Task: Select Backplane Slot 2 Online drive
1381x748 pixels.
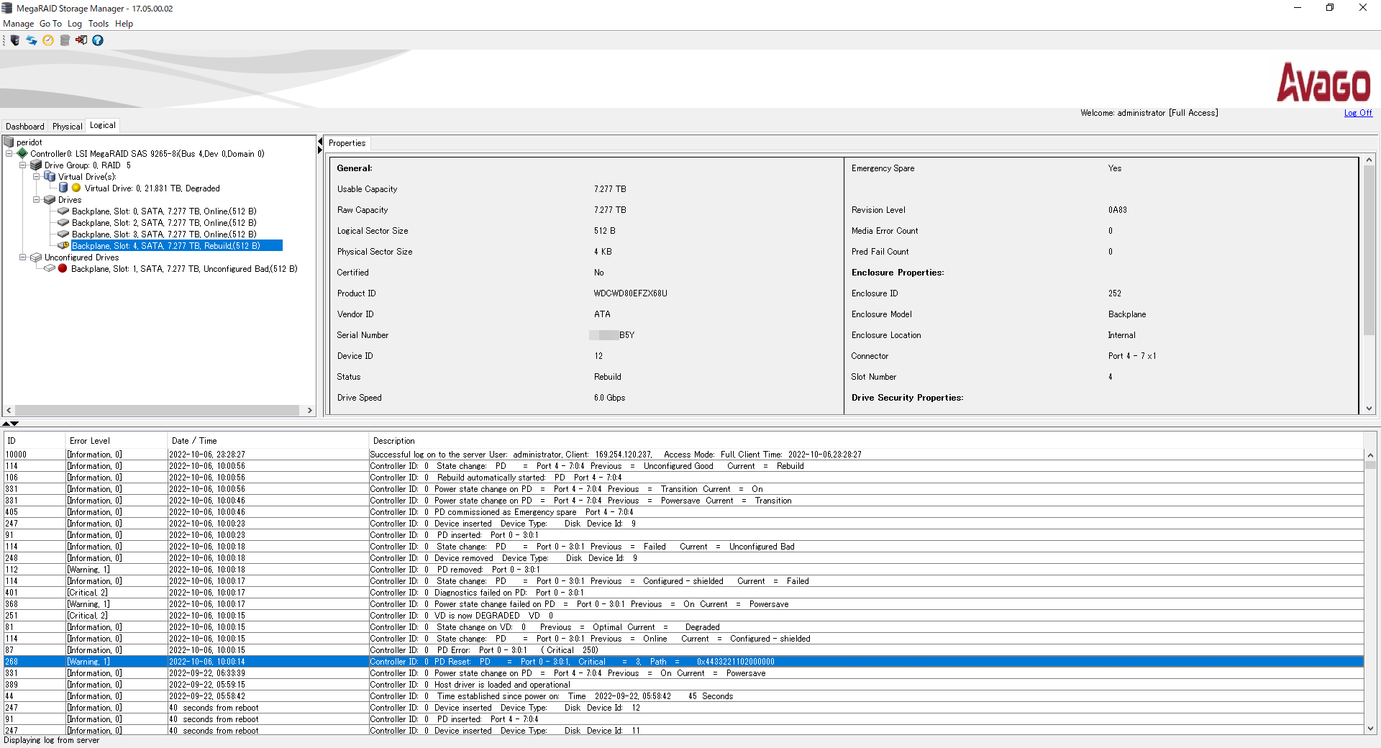Action: click(164, 223)
